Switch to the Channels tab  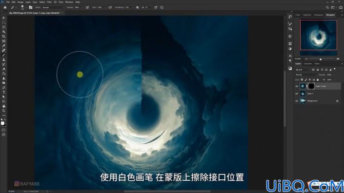pyautogui.click(x=307, y=64)
